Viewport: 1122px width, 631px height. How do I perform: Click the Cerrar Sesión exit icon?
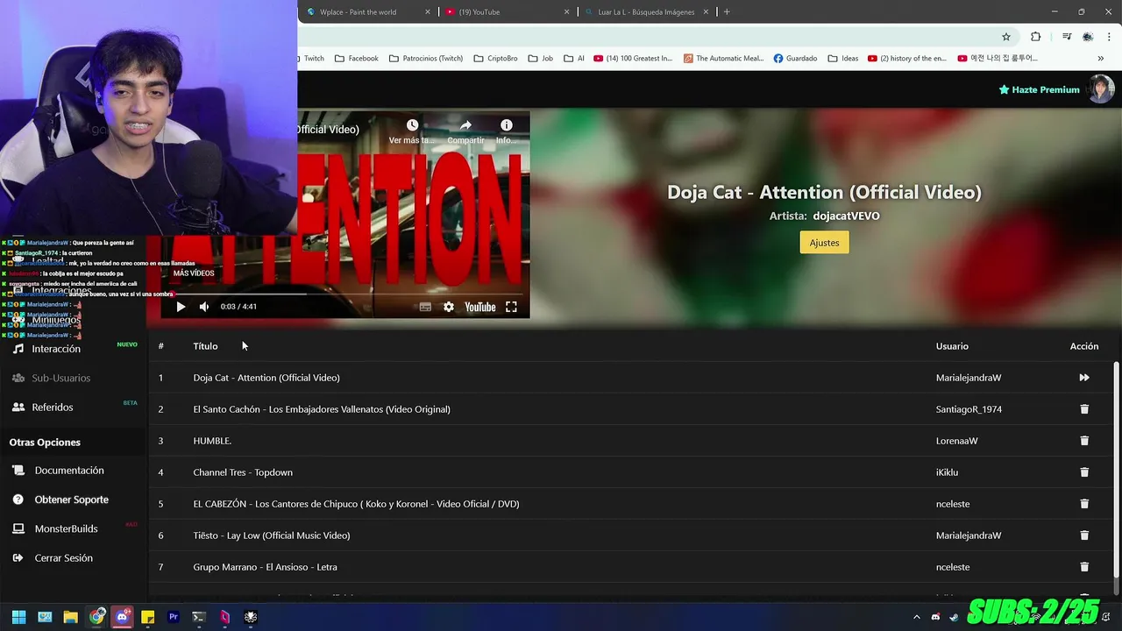click(18, 558)
